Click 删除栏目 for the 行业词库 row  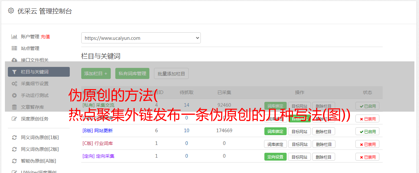[x=324, y=144]
